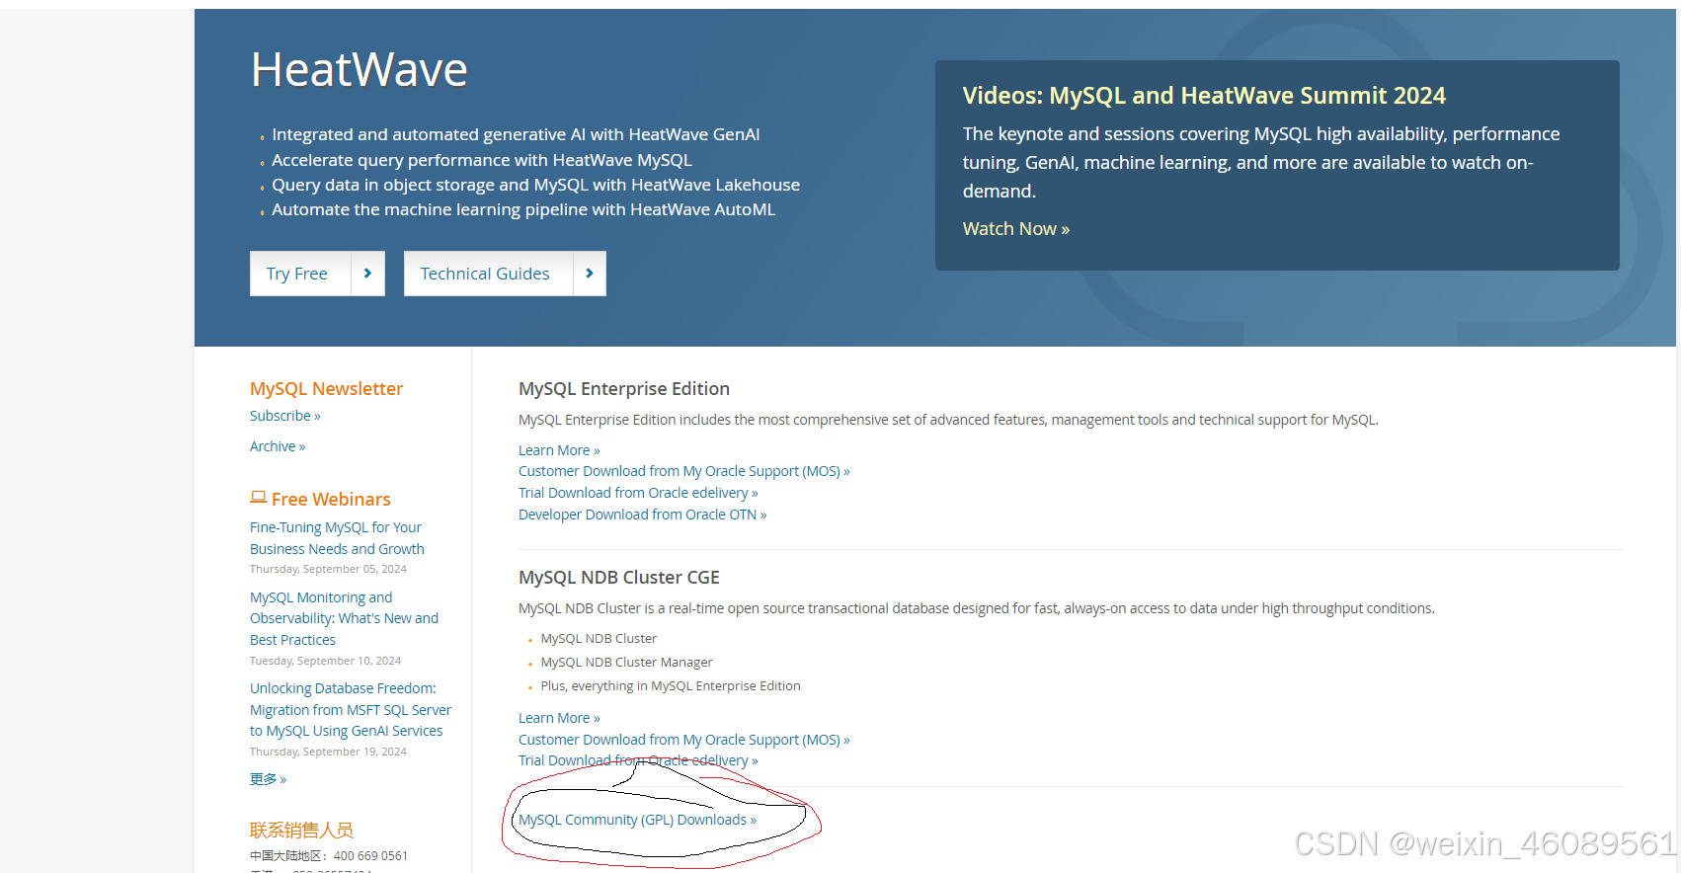Open MySQL Community (GPL) Downloads link

[637, 820]
